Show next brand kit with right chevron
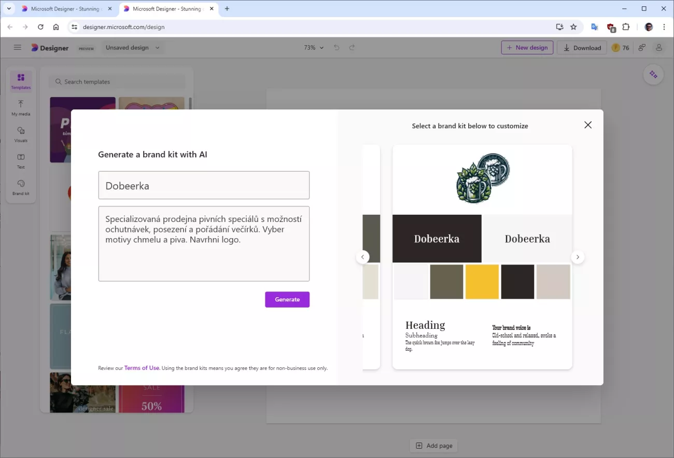Viewport: 674px width, 458px height. [578, 257]
